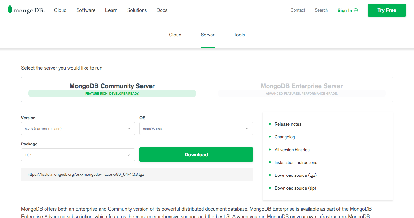The image size is (414, 218).
Task: Click the 'FEATURE RICH. DEVELOPER READY.' badge
Action: [x=112, y=94]
